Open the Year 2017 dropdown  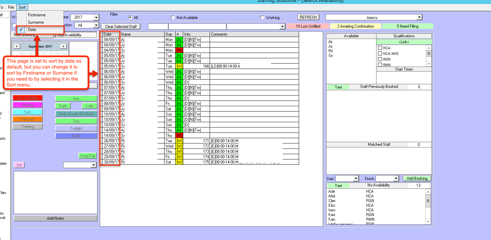pyautogui.click(x=96, y=18)
